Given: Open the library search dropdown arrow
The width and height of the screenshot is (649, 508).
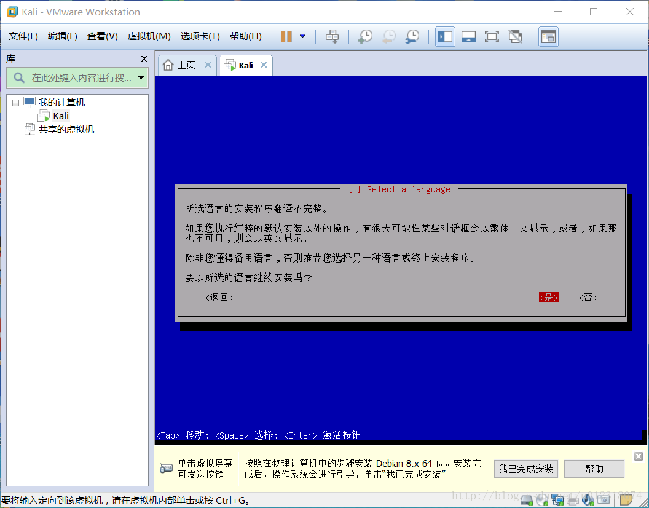Looking at the screenshot, I should pos(141,77).
